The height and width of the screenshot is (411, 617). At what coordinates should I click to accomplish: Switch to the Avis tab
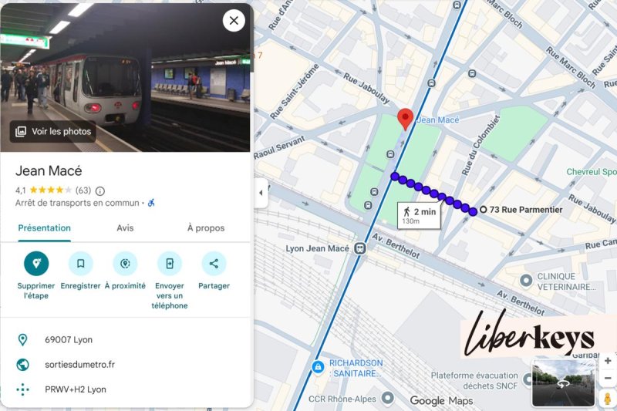125,228
